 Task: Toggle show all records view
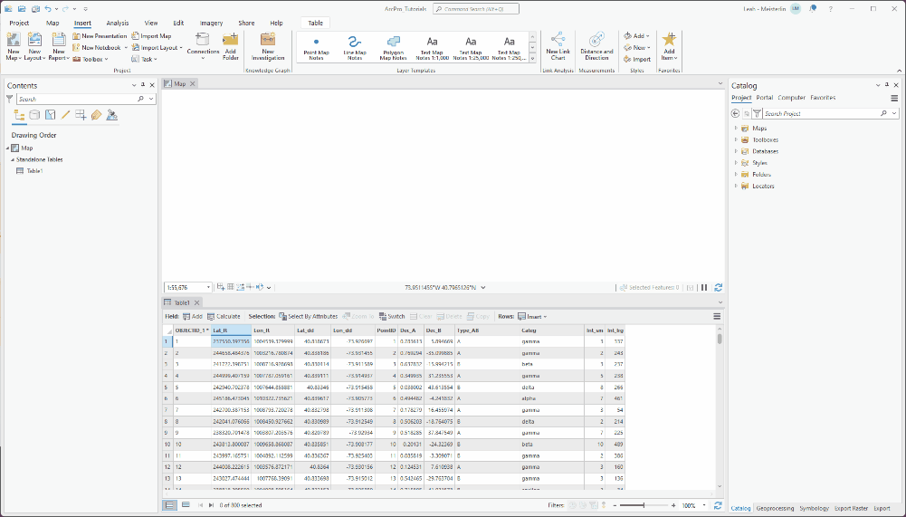coord(169,505)
